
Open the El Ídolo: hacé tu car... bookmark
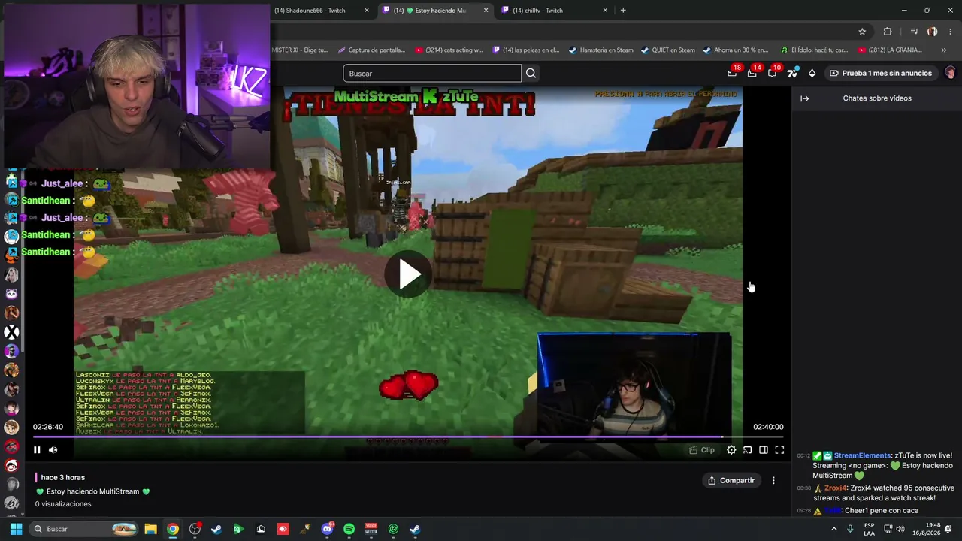[x=814, y=50]
